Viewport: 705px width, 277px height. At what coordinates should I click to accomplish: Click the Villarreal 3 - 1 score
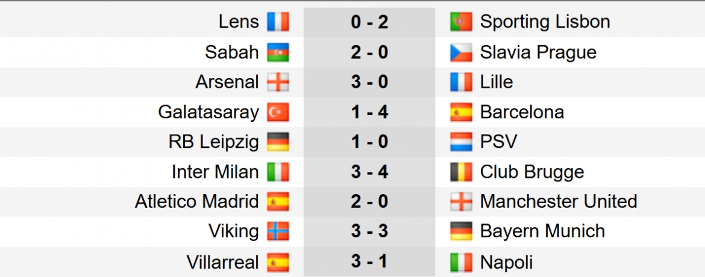(369, 262)
